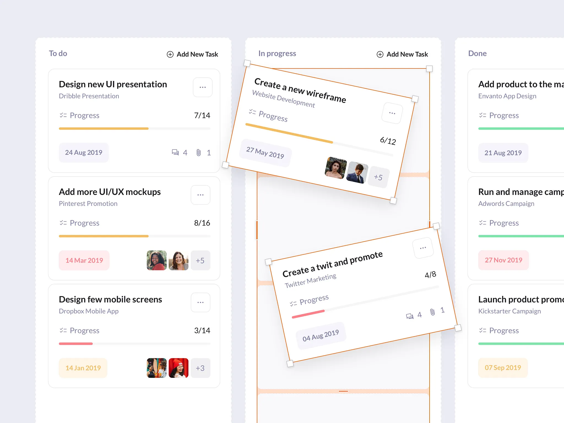
Task: Click checklist icon beside Progress on Pinterest Promotion card
Action: [x=63, y=223]
